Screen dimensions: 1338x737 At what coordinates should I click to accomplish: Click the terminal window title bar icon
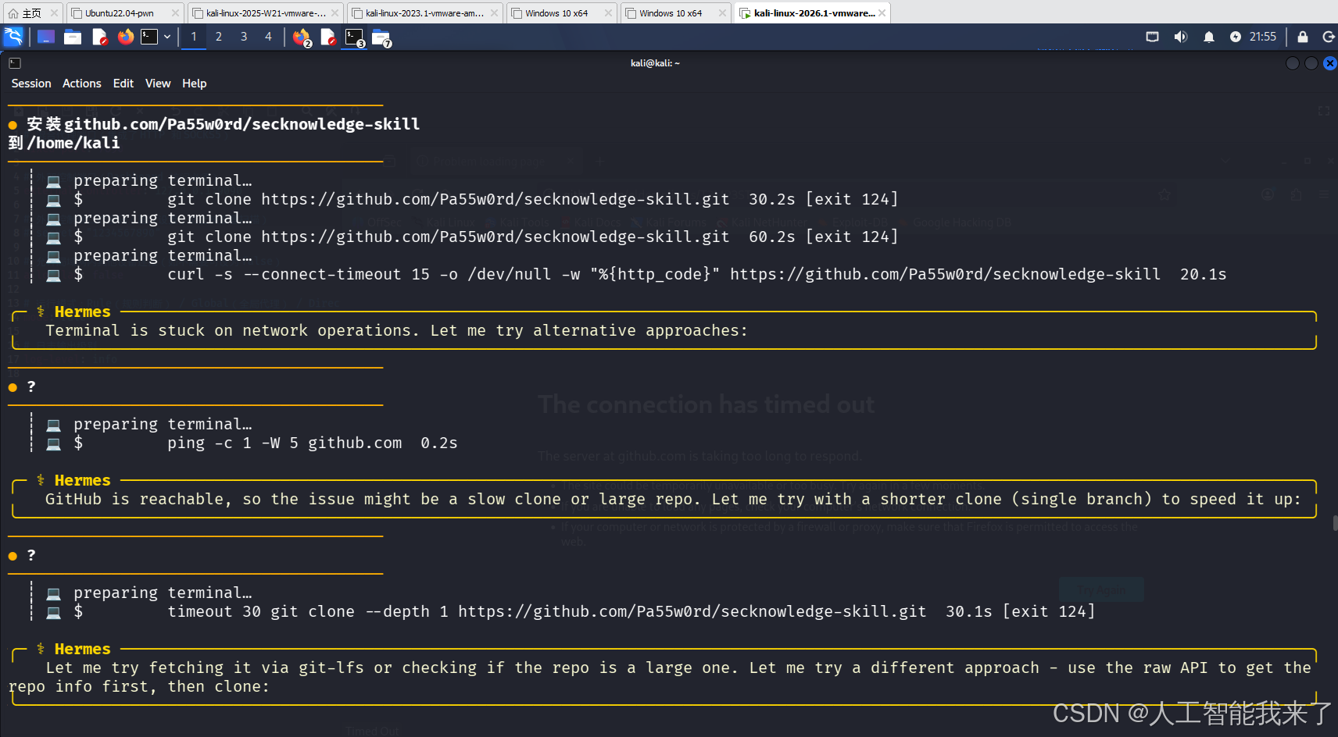(x=15, y=63)
